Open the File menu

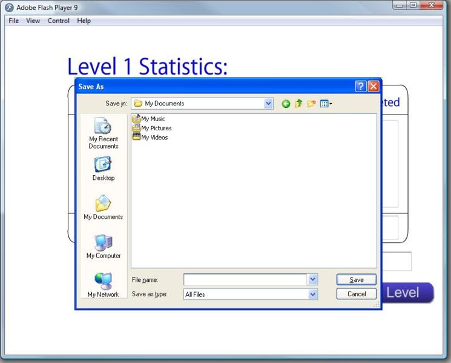coord(13,21)
